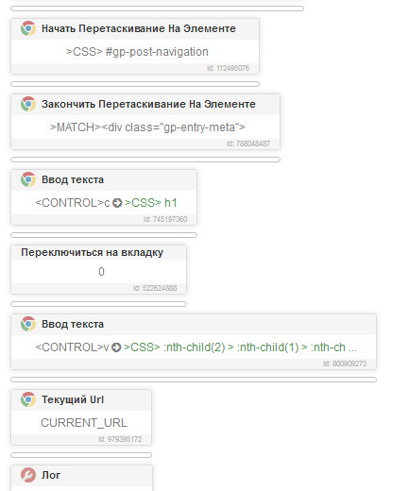Click insertion bar below Текущий Url block
Viewport: 409px width, 491px height.
81,455
